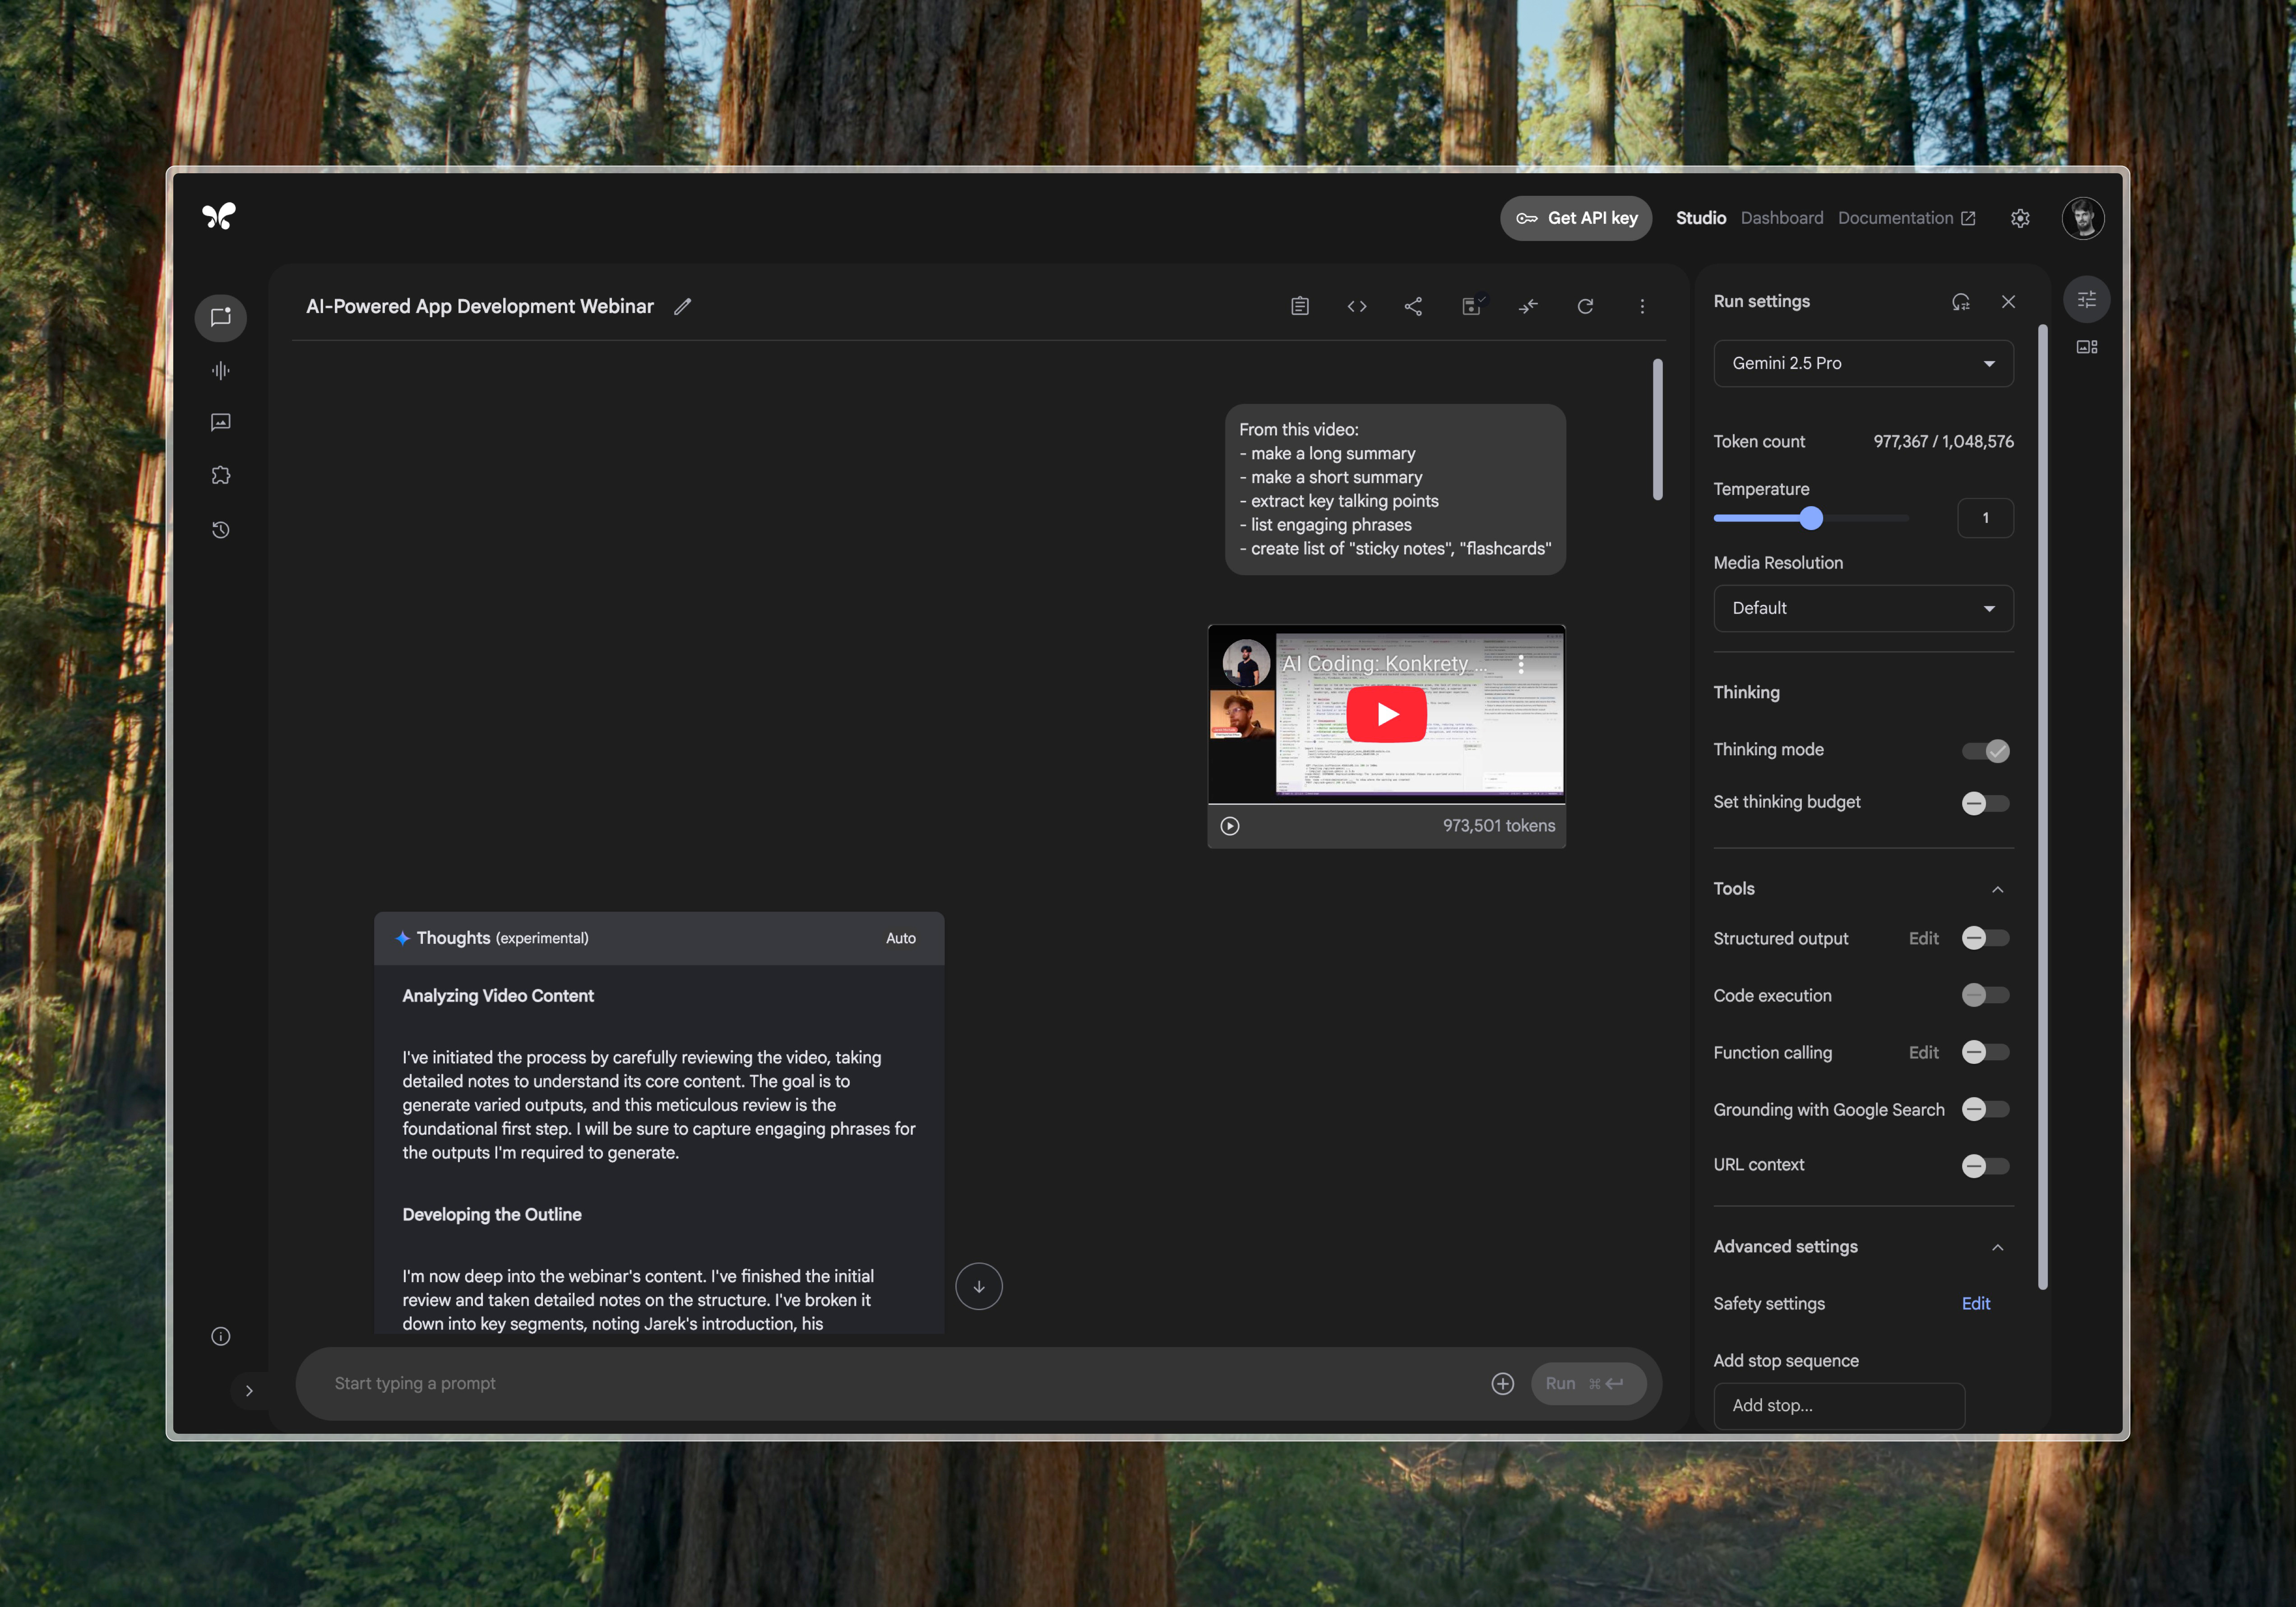The width and height of the screenshot is (2296, 1607).
Task: Enable Grounding with Google Search
Action: (x=1986, y=1109)
